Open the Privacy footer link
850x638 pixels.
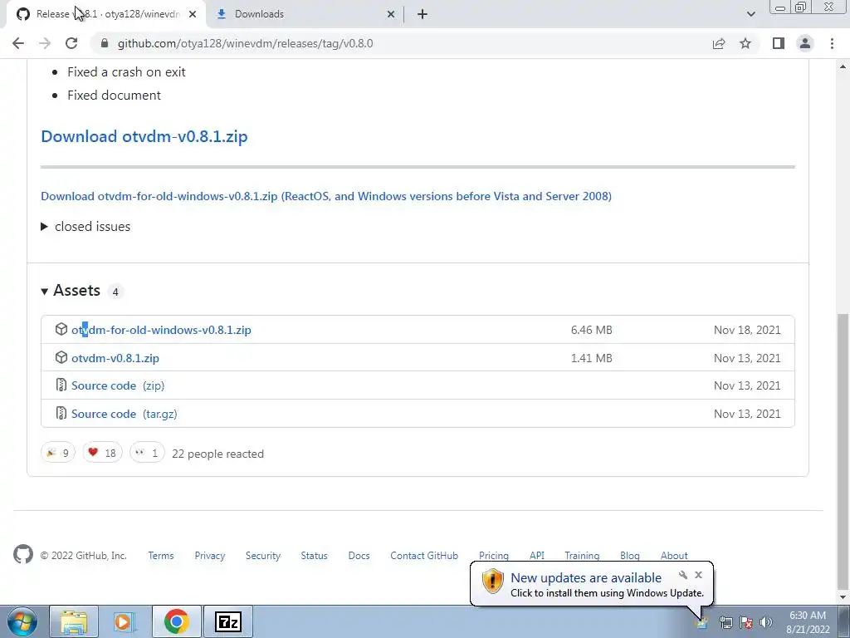pos(210,556)
